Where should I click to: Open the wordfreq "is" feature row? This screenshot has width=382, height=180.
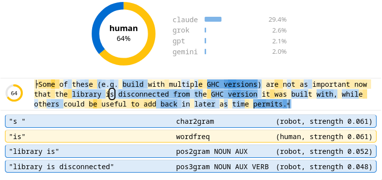pyautogui.click(x=191, y=136)
